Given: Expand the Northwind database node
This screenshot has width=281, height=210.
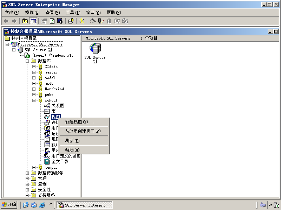Looking at the screenshot, I should click(x=34, y=89).
